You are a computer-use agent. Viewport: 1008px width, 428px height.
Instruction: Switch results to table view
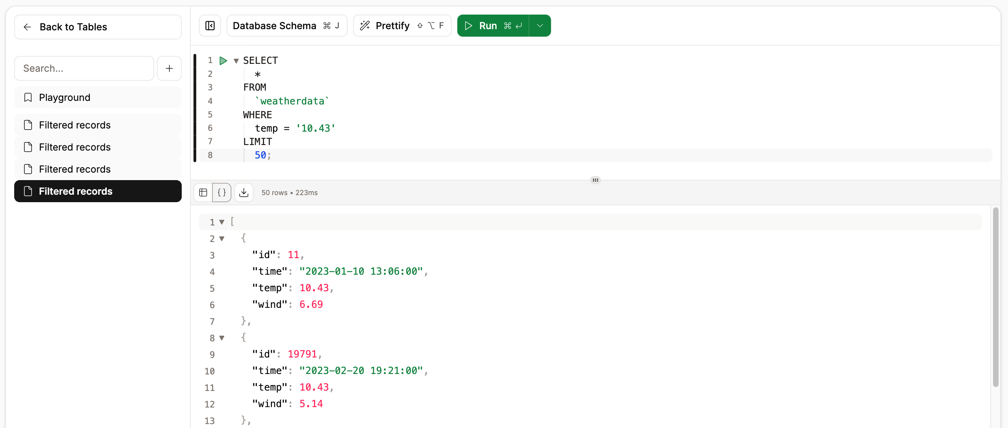203,192
